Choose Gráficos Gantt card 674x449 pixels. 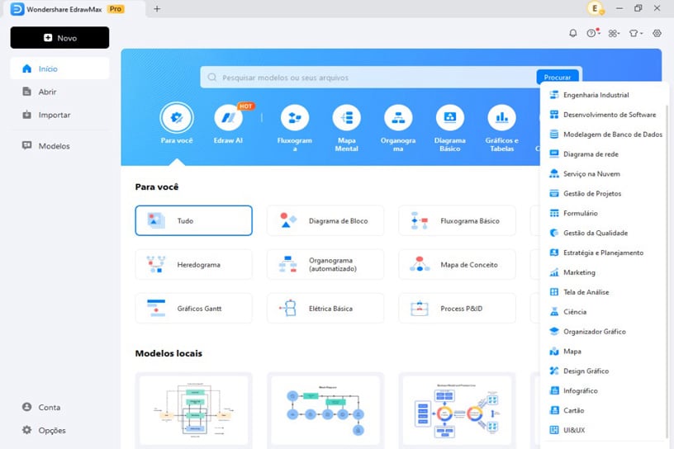point(193,308)
